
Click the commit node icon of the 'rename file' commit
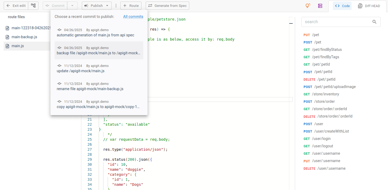tap(59, 84)
